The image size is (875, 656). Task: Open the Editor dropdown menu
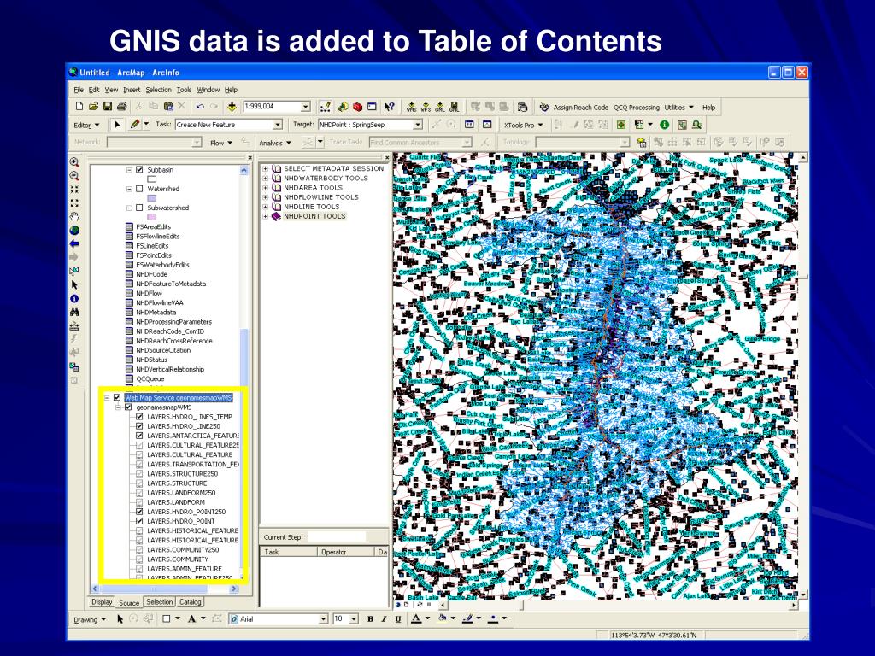pyautogui.click(x=86, y=125)
